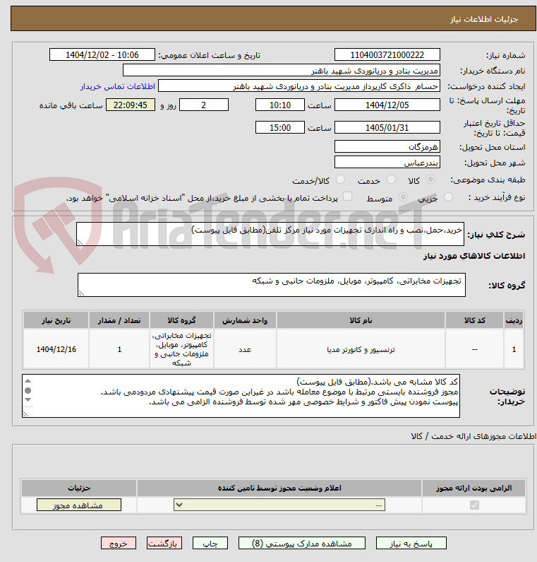Click the city field بندرعباس

coord(387,163)
